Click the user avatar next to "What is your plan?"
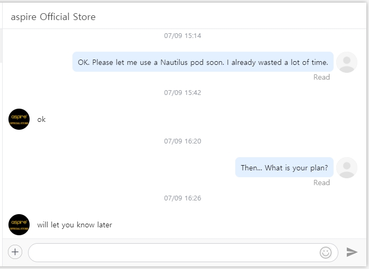This screenshot has height=269, width=369. 347,168
